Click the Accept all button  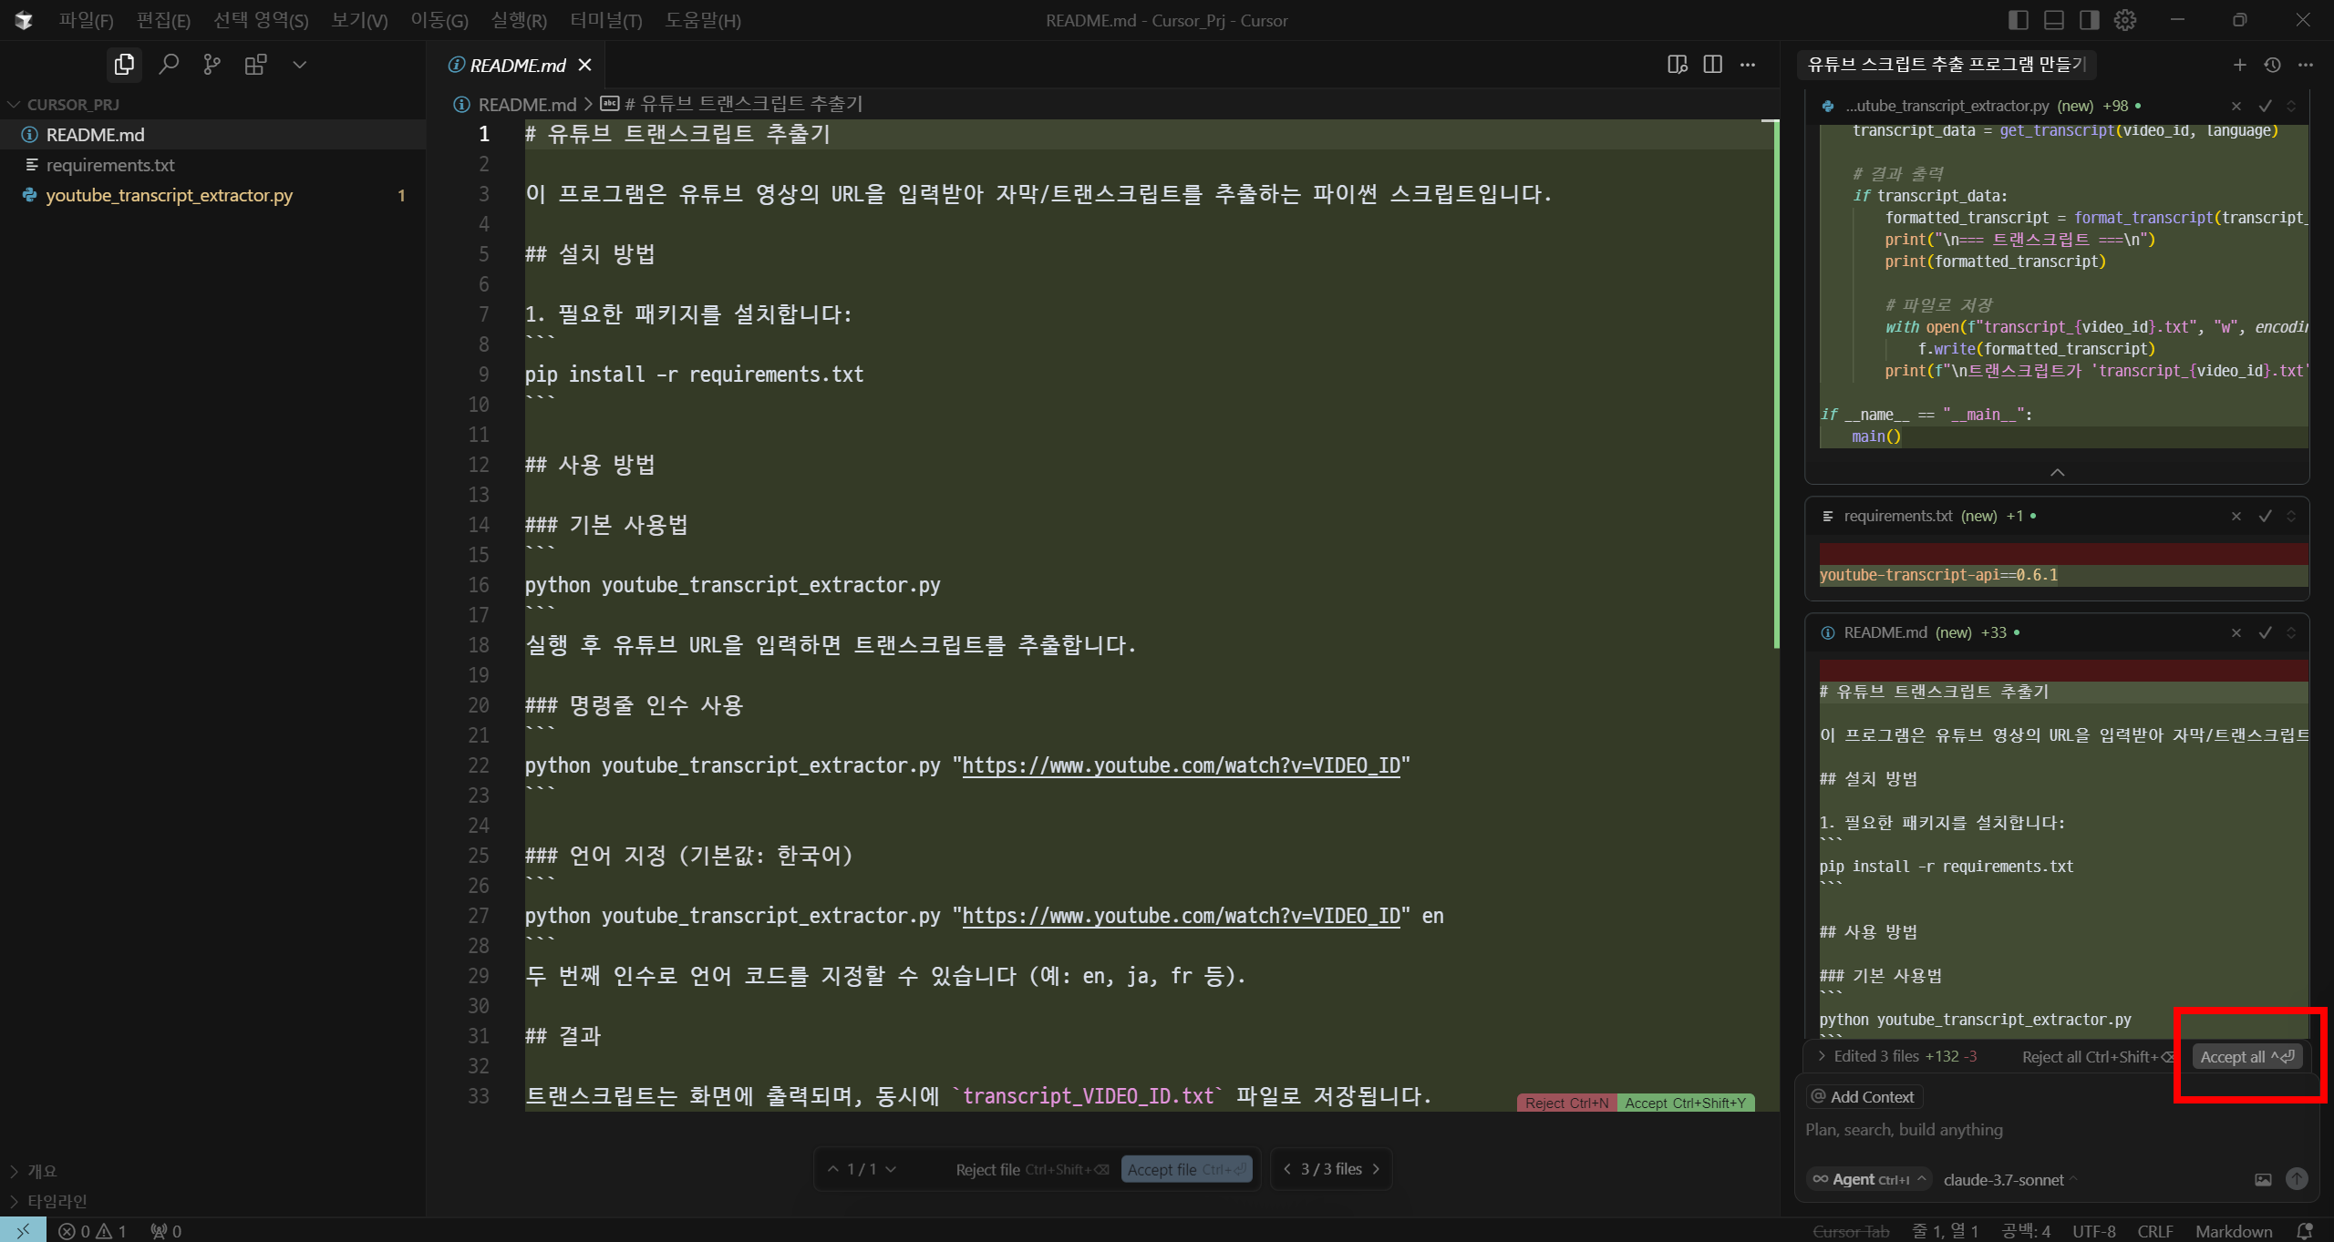coord(2246,1056)
